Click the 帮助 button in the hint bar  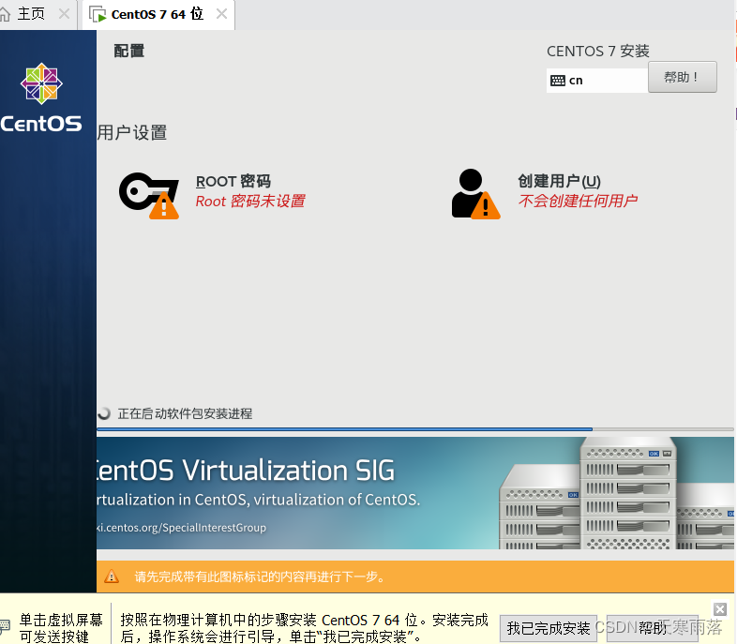click(x=653, y=628)
